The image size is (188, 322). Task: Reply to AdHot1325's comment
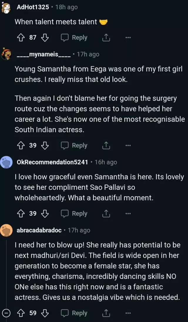point(74,38)
